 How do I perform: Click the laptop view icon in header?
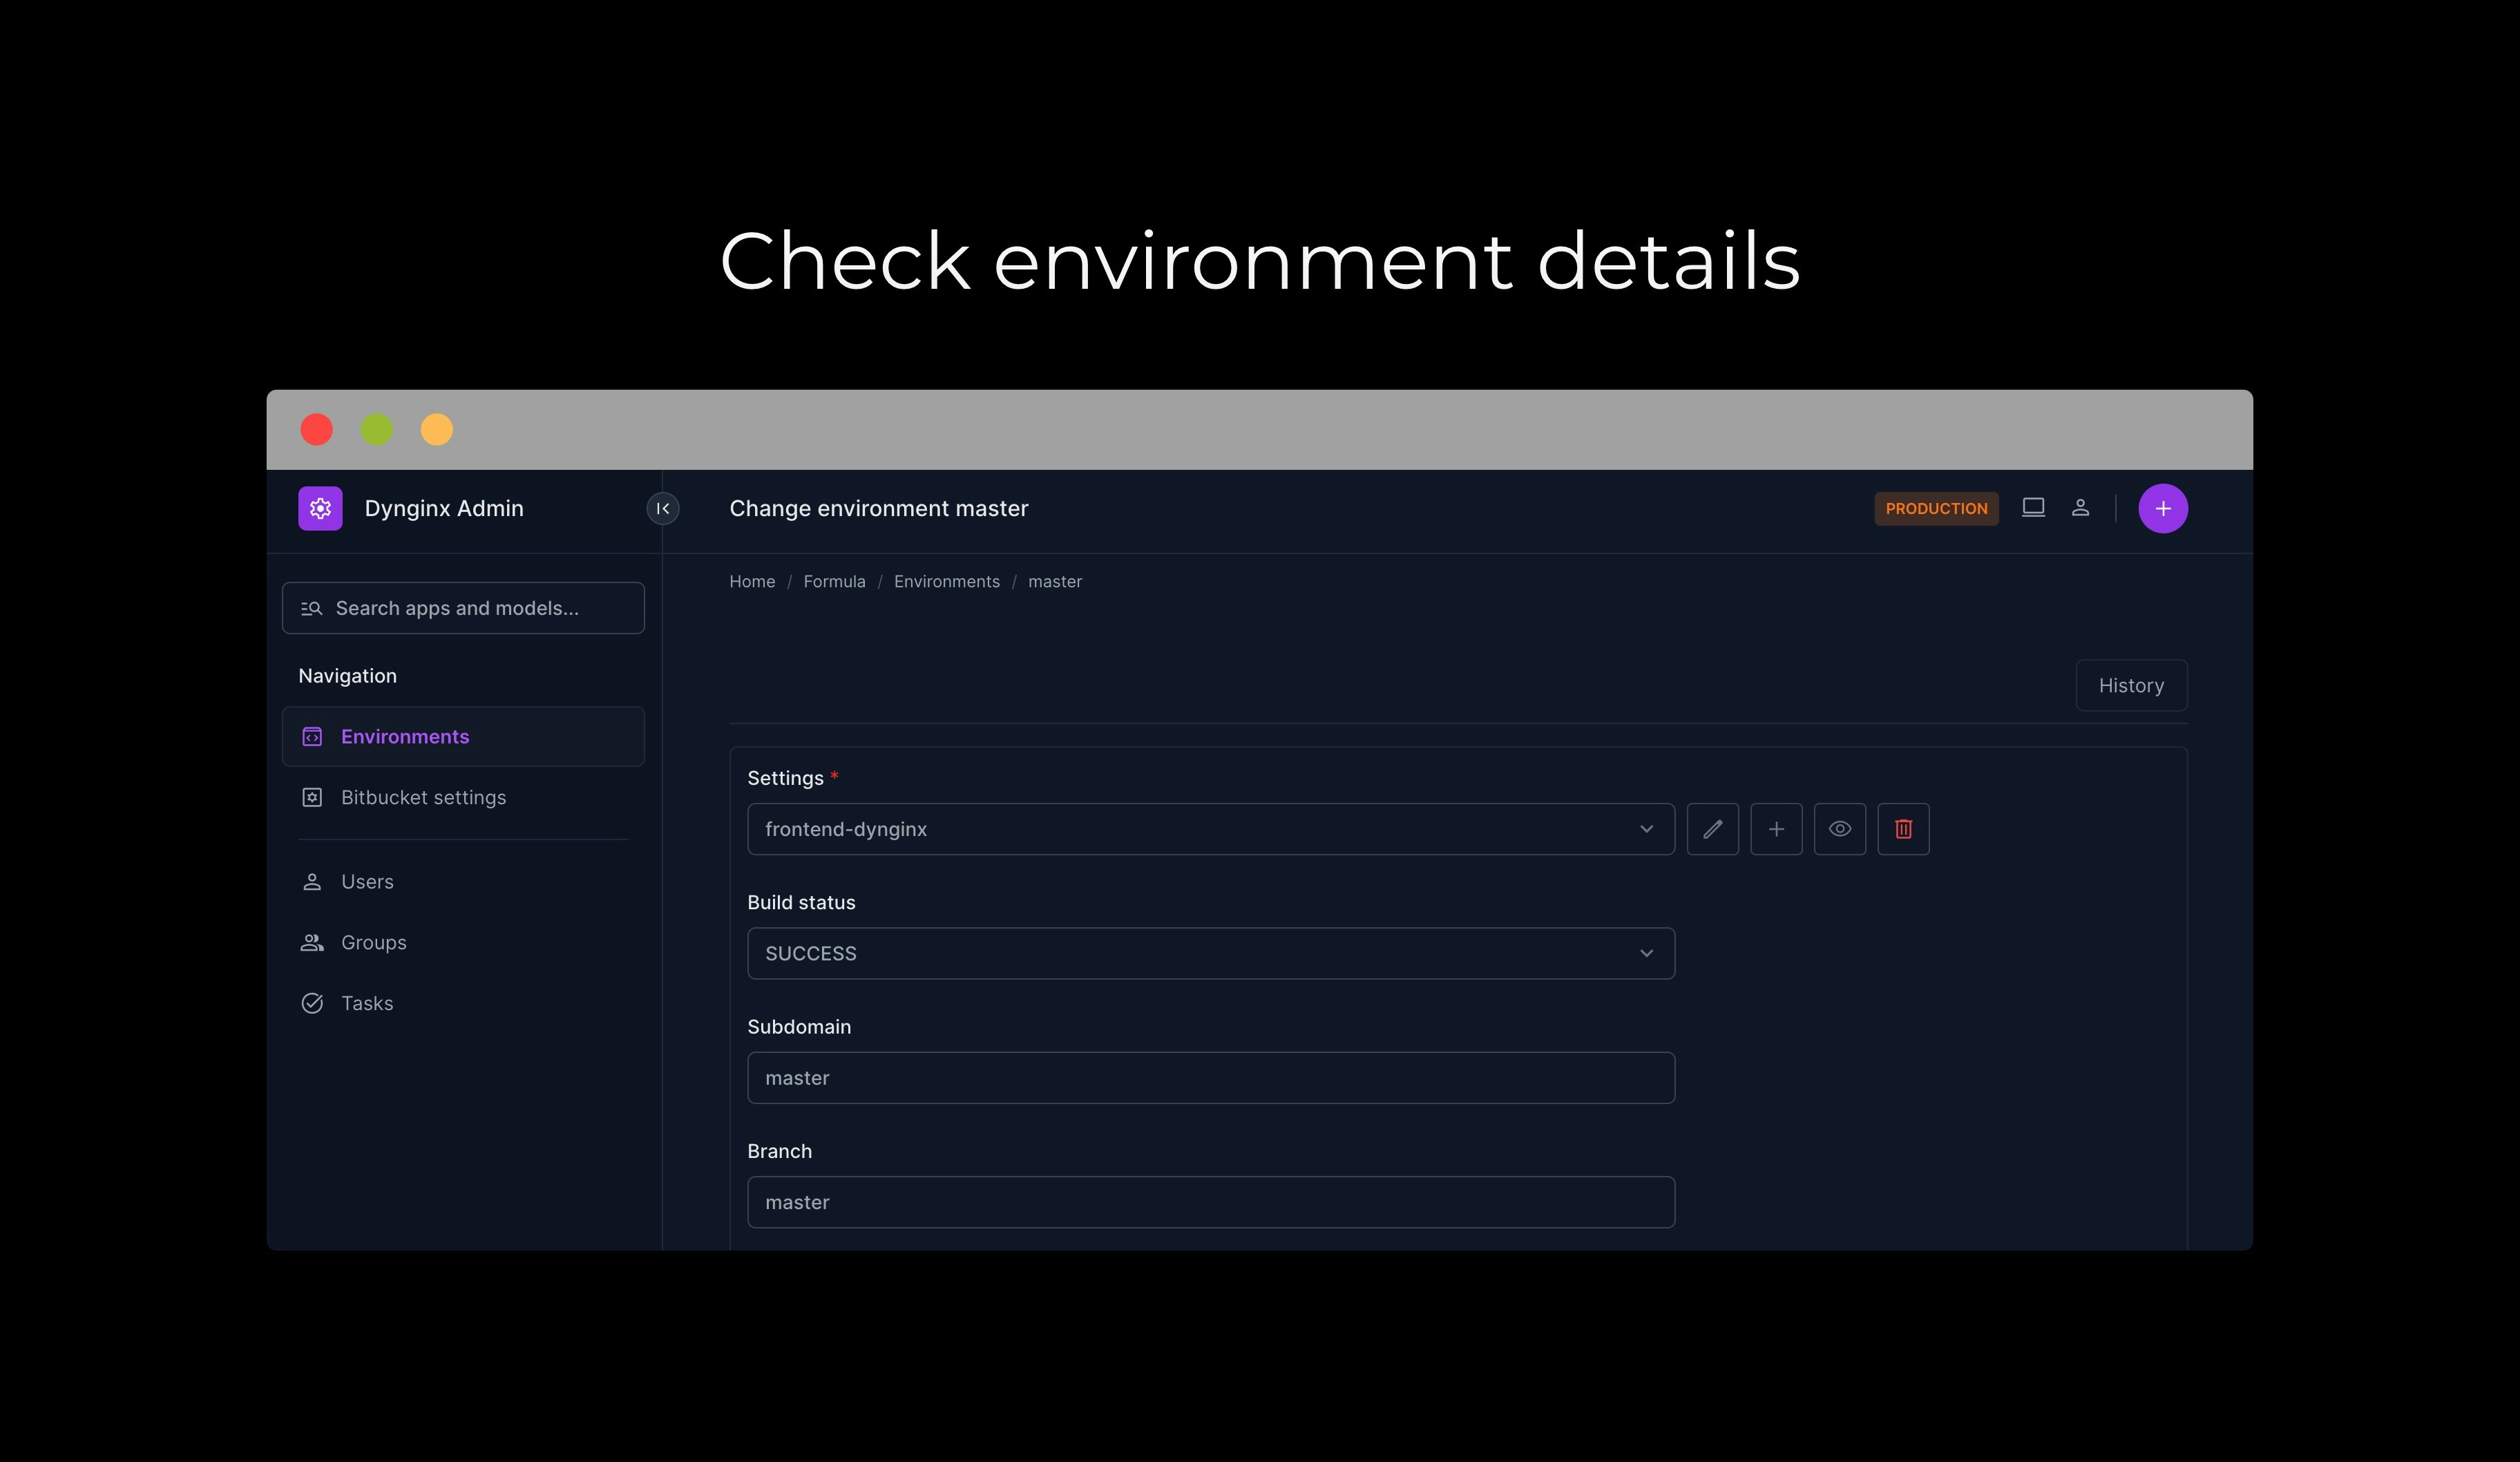[x=2032, y=507]
